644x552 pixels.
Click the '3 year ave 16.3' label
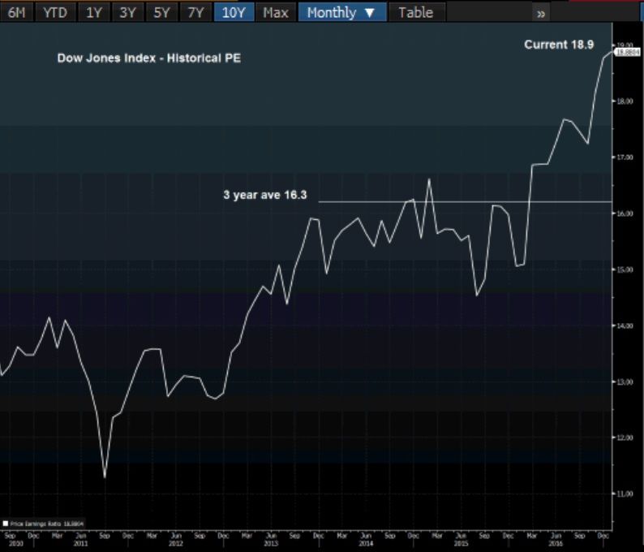tap(265, 194)
